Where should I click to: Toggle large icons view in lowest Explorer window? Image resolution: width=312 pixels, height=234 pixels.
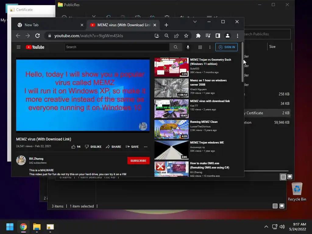[x=282, y=206]
